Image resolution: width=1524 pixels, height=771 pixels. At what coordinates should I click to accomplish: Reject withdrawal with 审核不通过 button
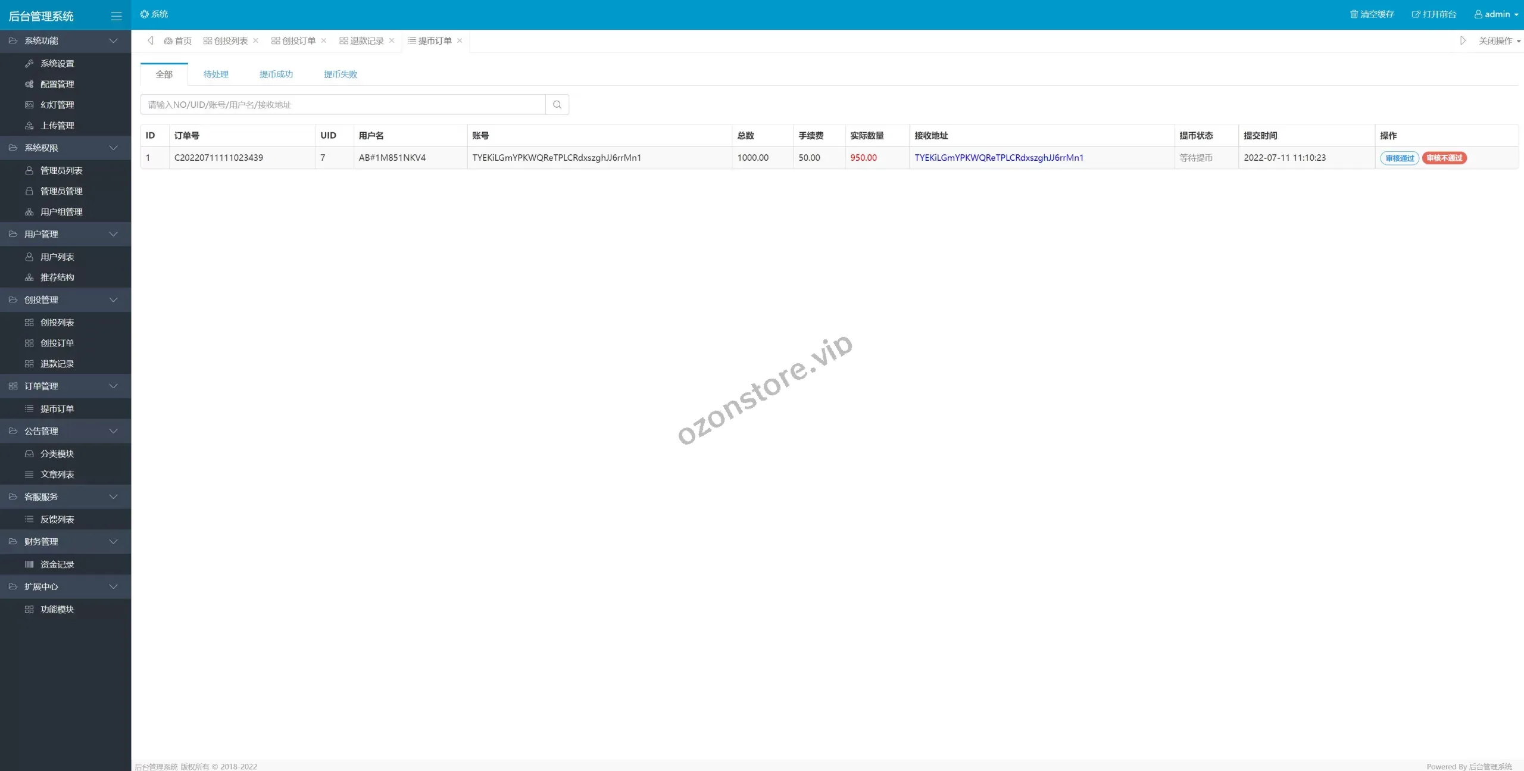coord(1444,158)
